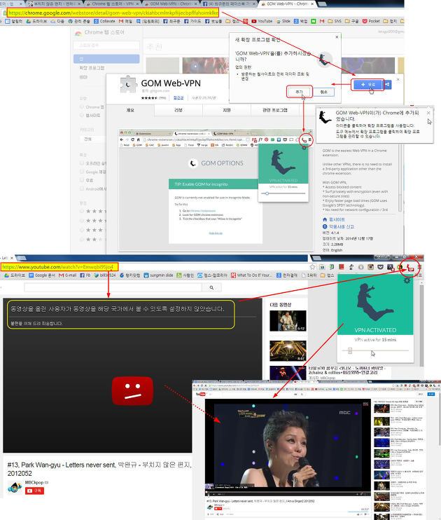Tick the Google 제공 checkbox
The image size is (441, 520).
(x=82, y=172)
